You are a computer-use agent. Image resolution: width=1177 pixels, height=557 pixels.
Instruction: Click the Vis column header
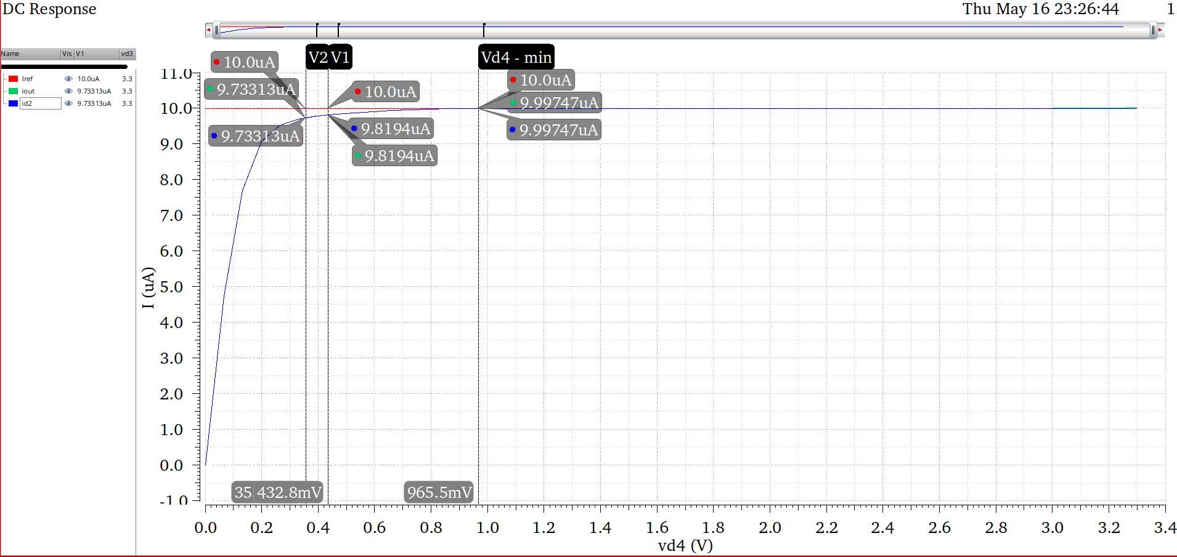click(x=67, y=54)
